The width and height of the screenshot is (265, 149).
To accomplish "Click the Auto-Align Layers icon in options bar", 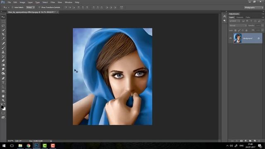I will click(121, 7).
